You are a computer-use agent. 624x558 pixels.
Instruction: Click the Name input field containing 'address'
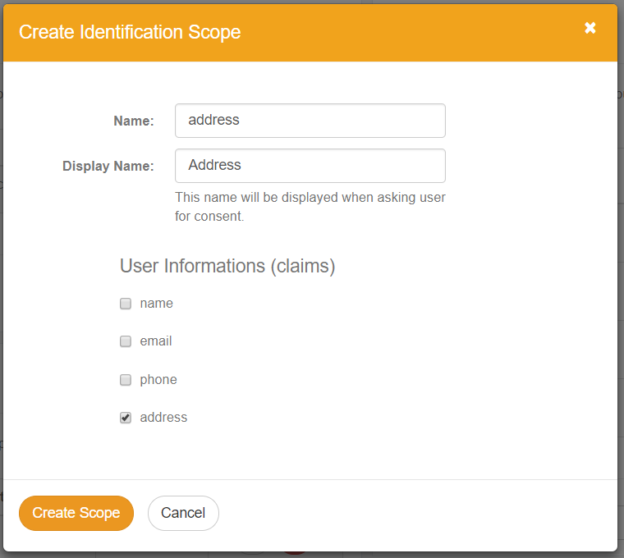coord(310,121)
